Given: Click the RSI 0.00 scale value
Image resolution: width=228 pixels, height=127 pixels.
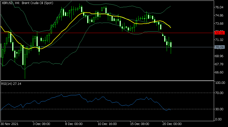Looking at the screenshot, I should click(x=218, y=119).
